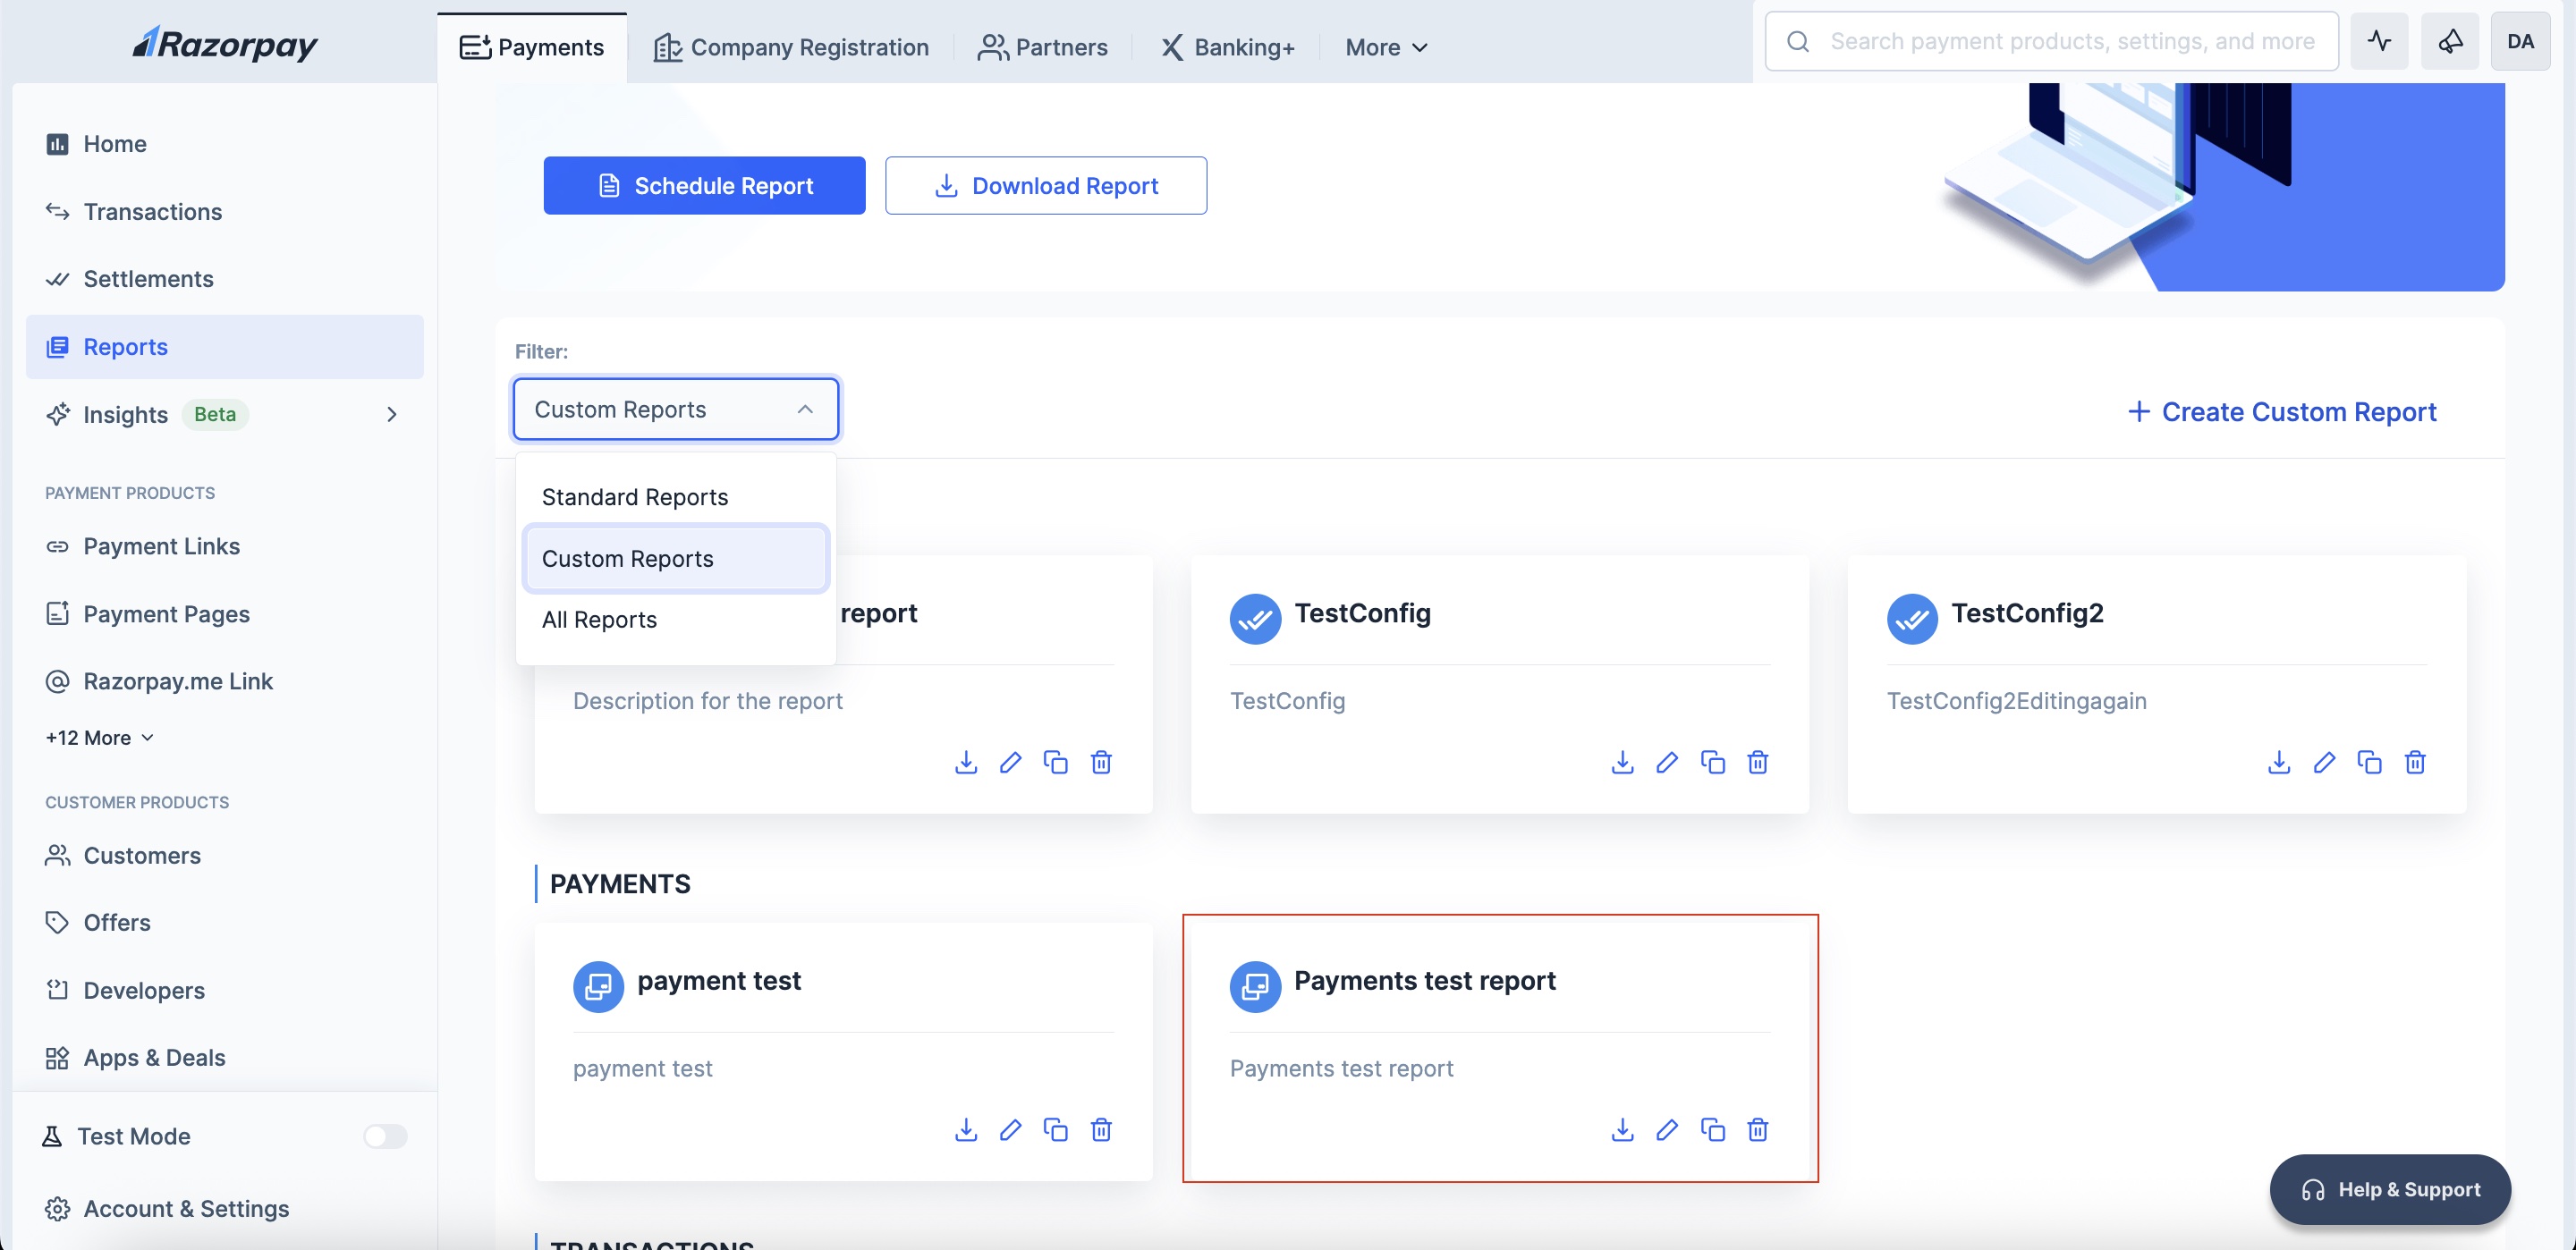
Task: Download the 'payment test' report
Action: click(x=966, y=1130)
